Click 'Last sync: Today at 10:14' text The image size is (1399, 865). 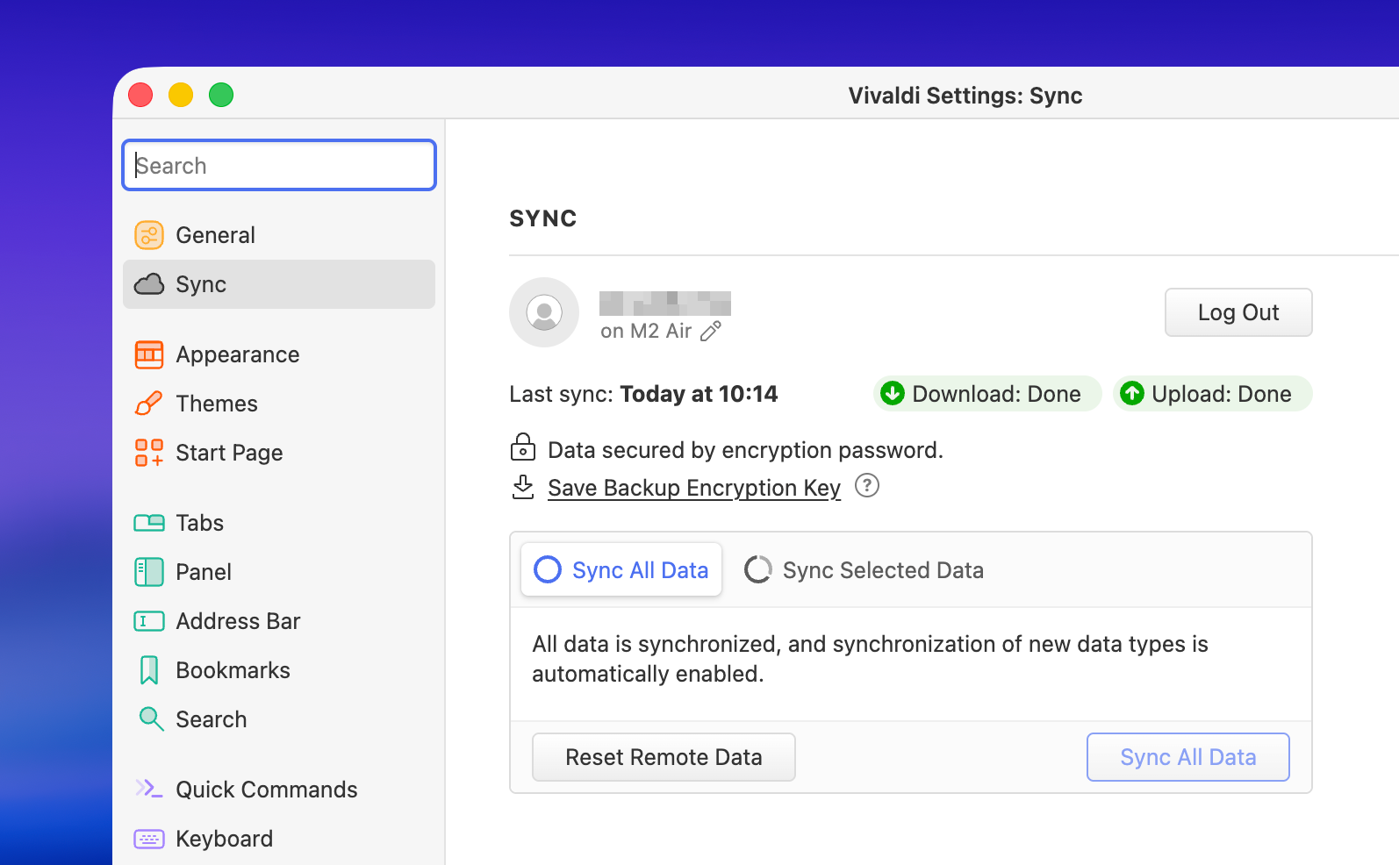point(643,394)
